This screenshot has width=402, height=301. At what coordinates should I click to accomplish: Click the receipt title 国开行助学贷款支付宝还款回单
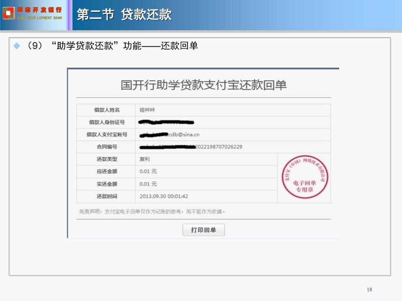click(204, 85)
